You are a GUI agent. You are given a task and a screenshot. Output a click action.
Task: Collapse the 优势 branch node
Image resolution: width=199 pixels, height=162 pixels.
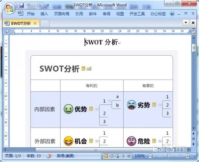[97, 109]
